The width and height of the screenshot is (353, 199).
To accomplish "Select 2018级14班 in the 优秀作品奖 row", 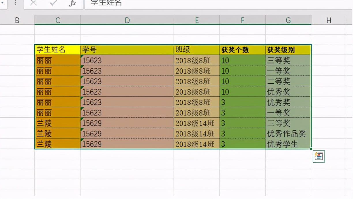I will click(x=197, y=133).
